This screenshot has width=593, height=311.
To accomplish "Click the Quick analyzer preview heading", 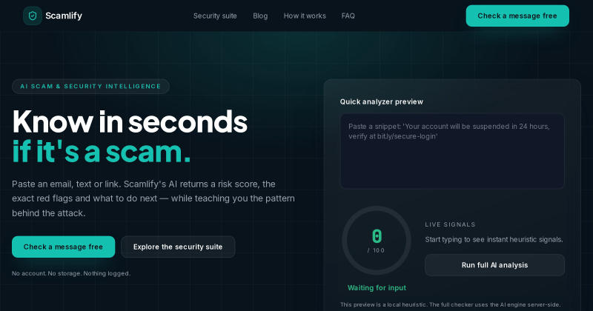I will click(381, 101).
